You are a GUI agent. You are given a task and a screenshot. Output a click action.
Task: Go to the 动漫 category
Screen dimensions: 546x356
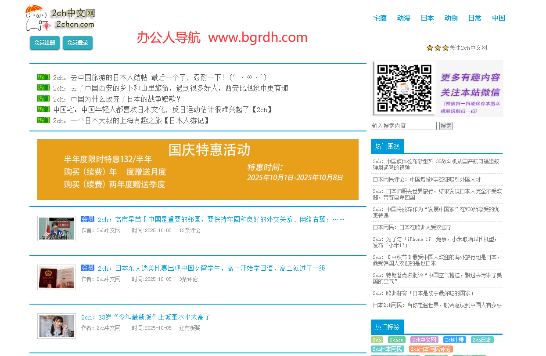[x=403, y=18]
